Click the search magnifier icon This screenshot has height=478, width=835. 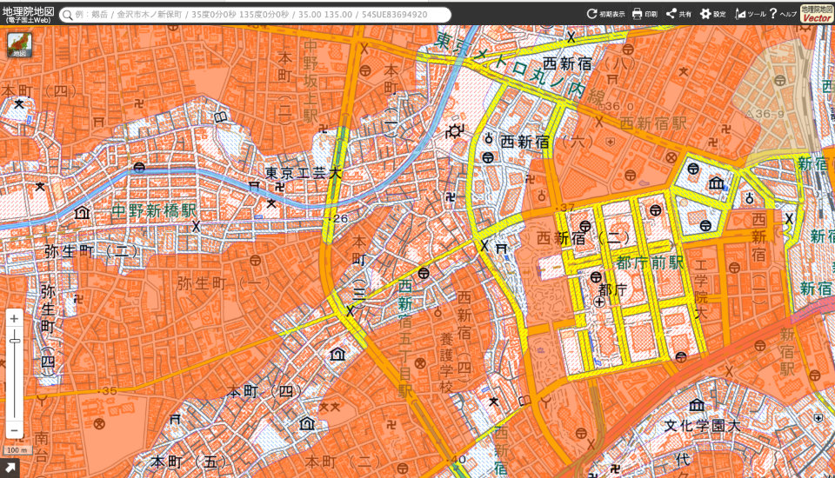(x=67, y=15)
